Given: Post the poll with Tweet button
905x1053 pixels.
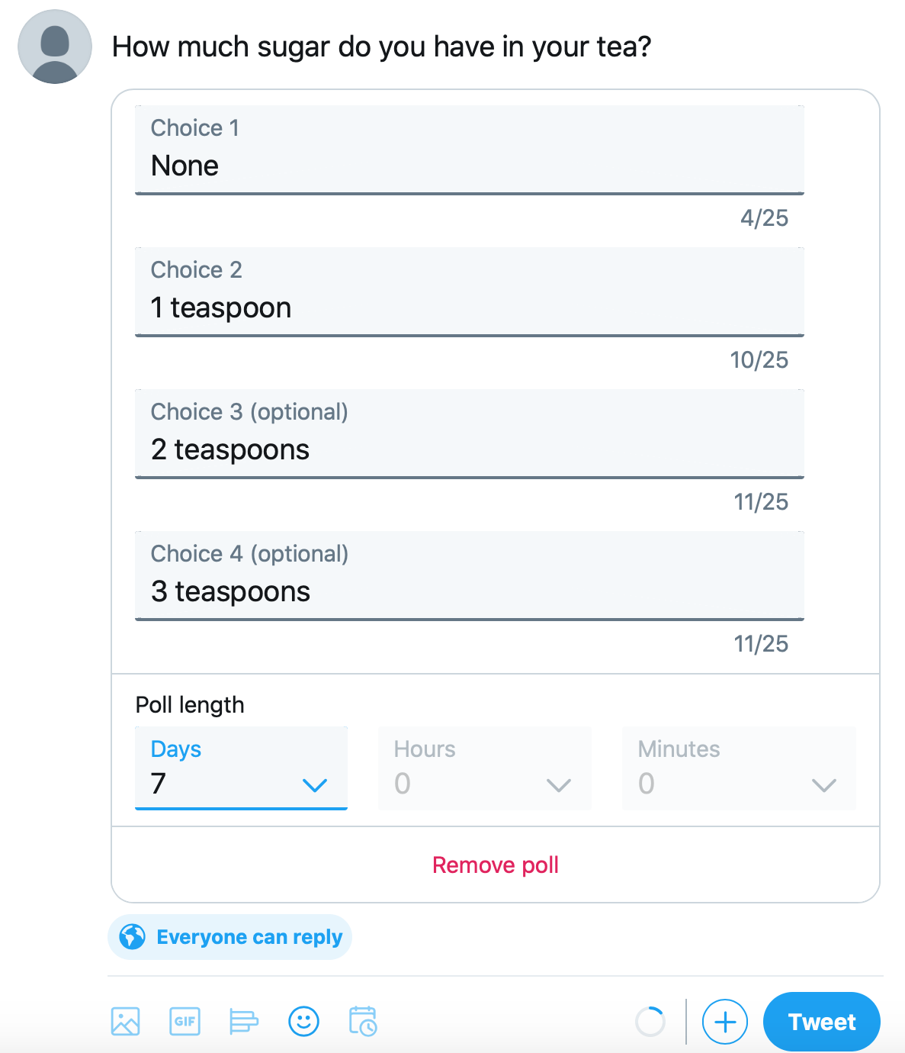Looking at the screenshot, I should pyautogui.click(x=822, y=1022).
